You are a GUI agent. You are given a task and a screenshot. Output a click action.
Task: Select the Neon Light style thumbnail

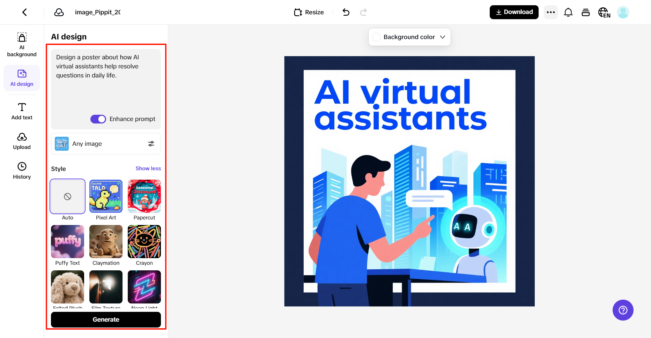[145, 287]
